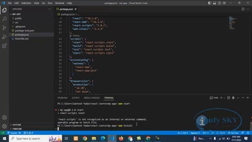
Task: Click Ln 1, Col 1 cursor position
Action: 183,133
